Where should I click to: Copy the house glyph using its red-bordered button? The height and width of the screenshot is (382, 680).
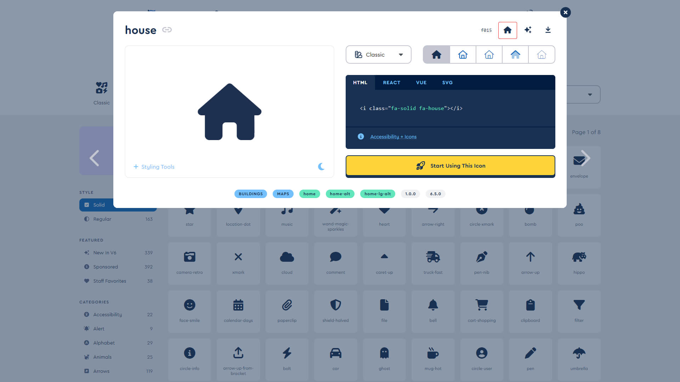507,30
